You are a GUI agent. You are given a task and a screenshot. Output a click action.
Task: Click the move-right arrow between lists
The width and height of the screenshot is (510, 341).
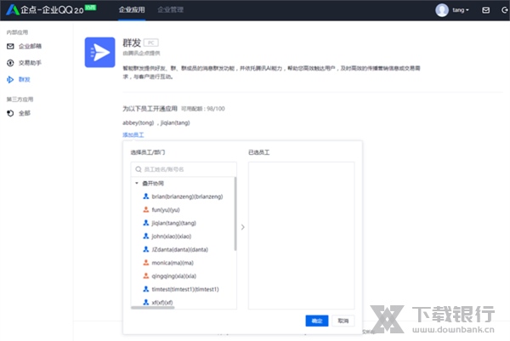(x=242, y=227)
